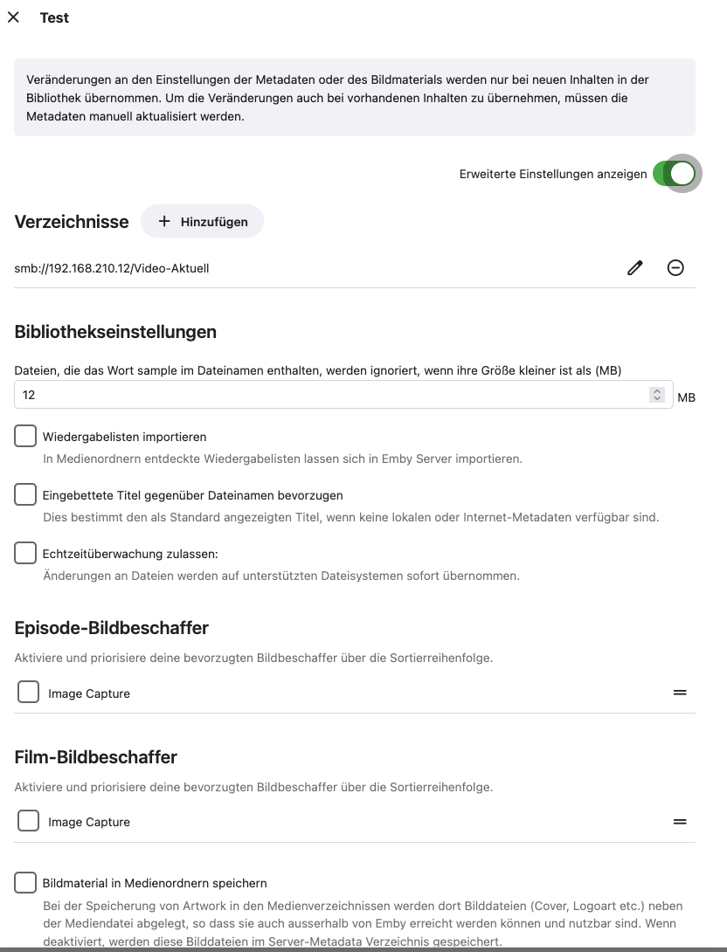Enable Echtzeitüberwachung zulassen checkbox

point(25,554)
